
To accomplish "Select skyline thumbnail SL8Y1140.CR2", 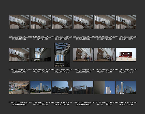I will 41,87.
